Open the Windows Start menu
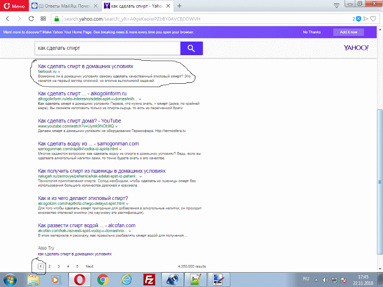 point(10,280)
